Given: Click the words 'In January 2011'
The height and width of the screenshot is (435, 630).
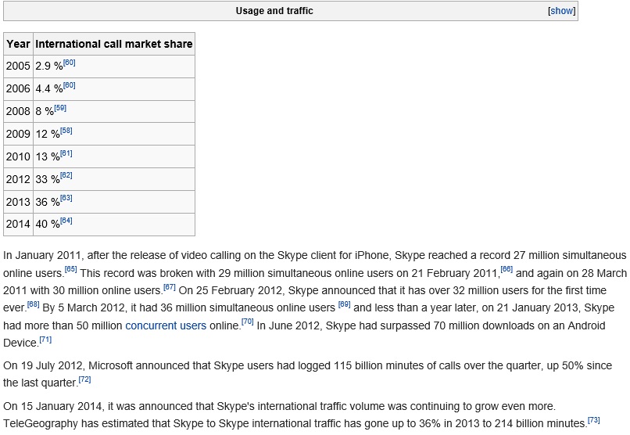Looking at the screenshot, I should [x=42, y=255].
